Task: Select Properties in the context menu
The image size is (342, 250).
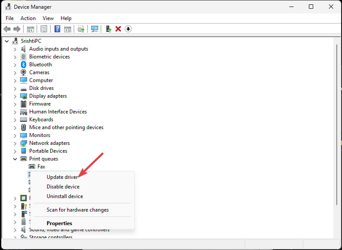Action: click(x=82, y=223)
